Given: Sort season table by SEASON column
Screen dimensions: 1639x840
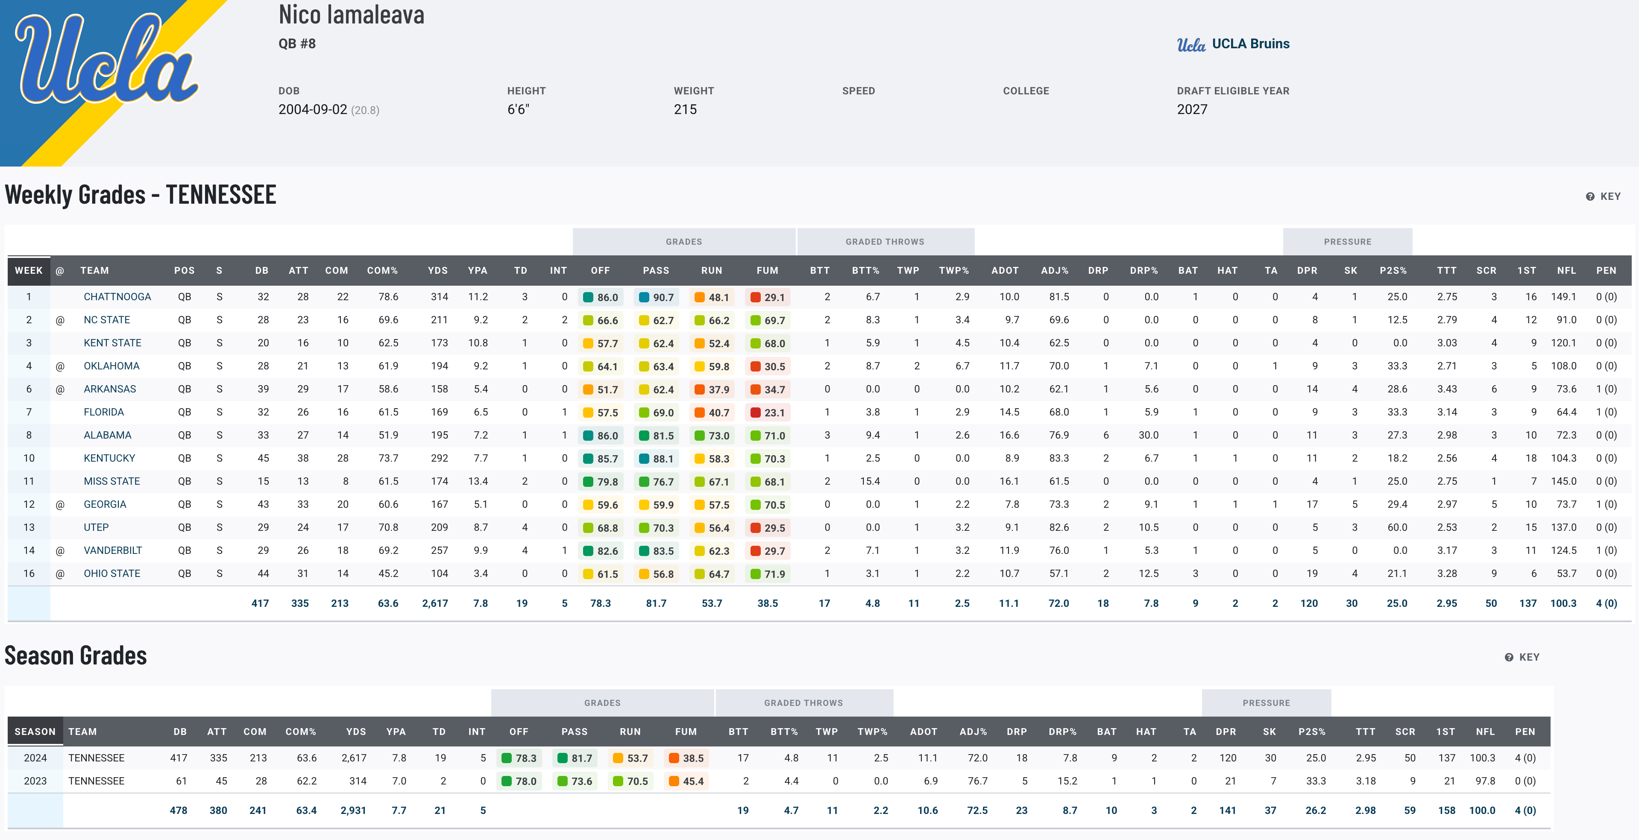Looking at the screenshot, I should point(35,732).
